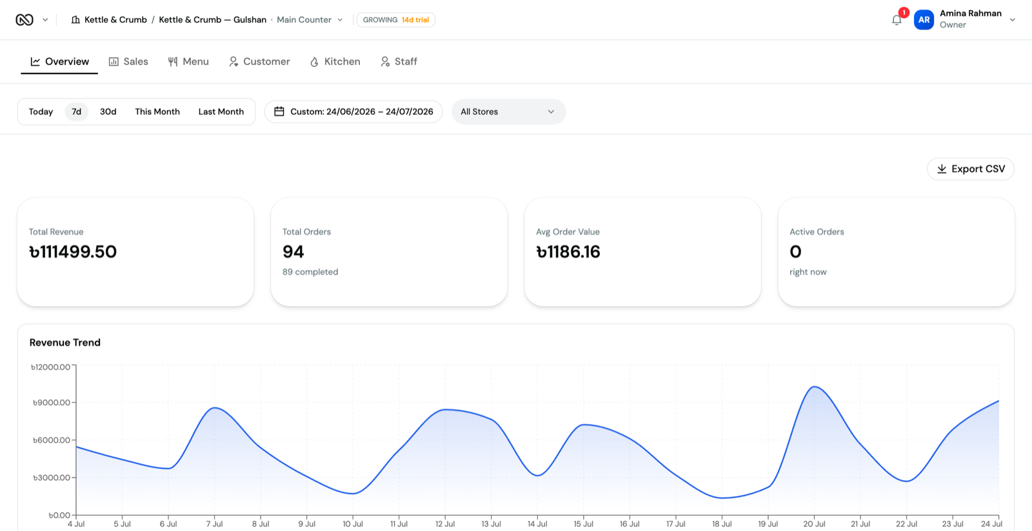Select the Today range option
Screen dimensions: 1032x531
(41, 111)
